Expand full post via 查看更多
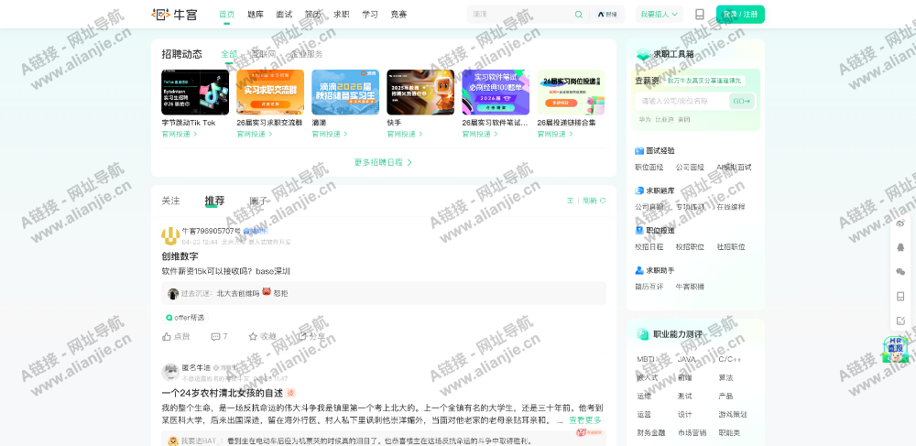Screen dimensions: 916x446 (584, 420)
